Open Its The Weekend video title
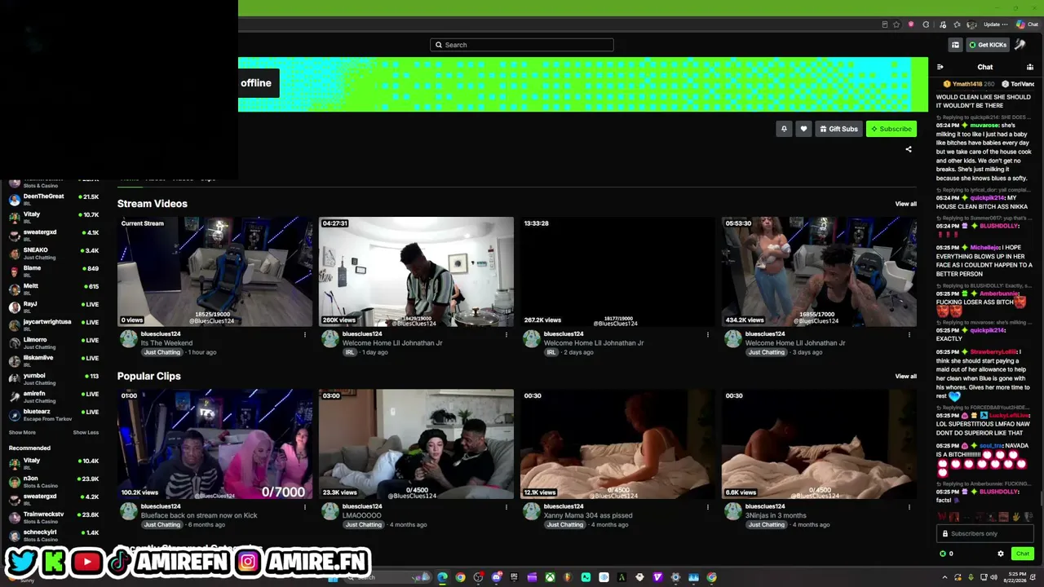Viewport: 1044px width, 587px height. [x=167, y=343]
